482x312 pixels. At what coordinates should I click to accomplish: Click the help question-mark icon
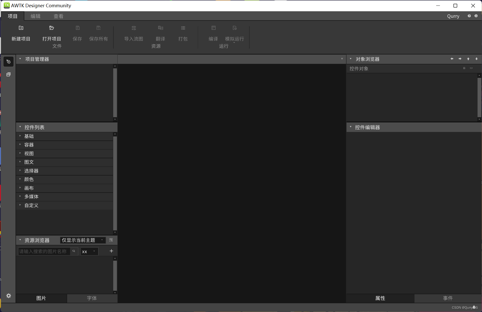(x=469, y=16)
